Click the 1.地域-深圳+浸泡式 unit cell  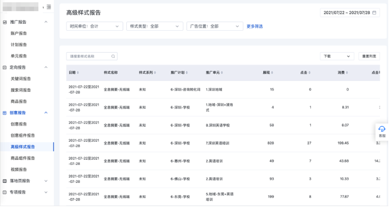[219, 107]
